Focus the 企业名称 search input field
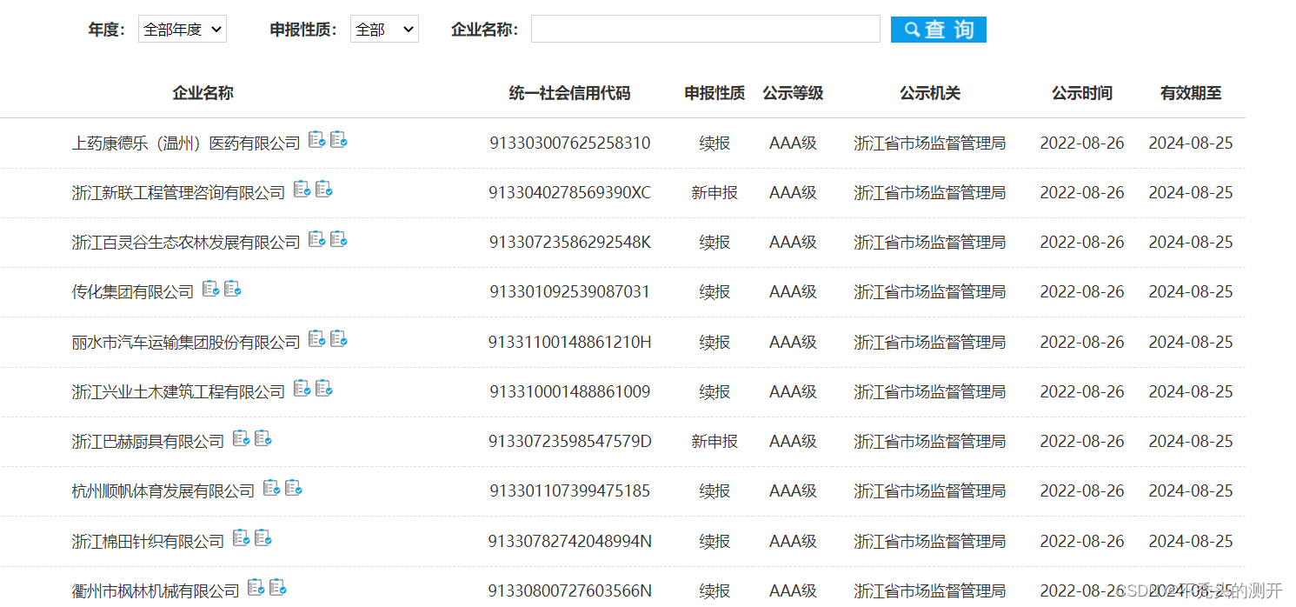Image resolution: width=1296 pixels, height=607 pixels. click(x=706, y=29)
